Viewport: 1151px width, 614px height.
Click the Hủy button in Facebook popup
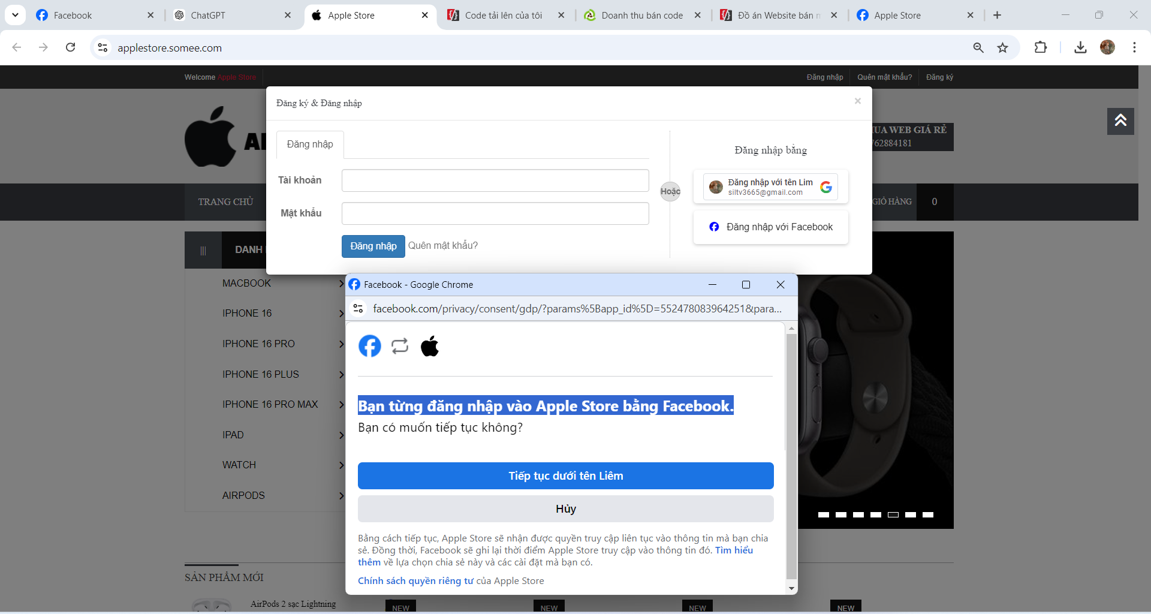(566, 509)
